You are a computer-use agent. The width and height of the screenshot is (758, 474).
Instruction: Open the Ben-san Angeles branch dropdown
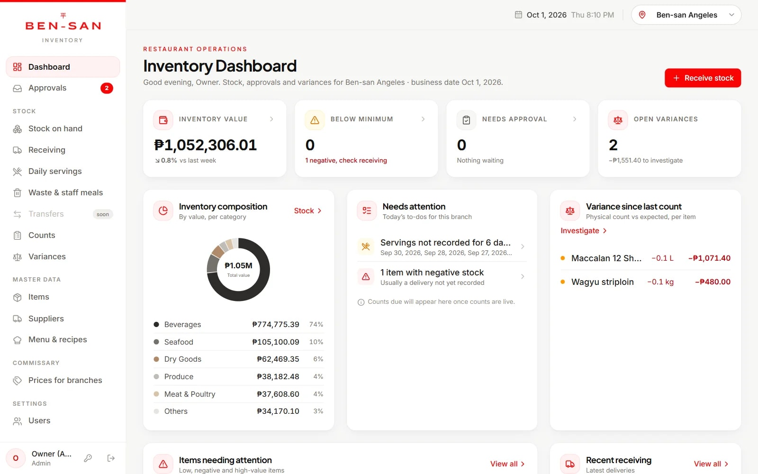[x=686, y=15]
